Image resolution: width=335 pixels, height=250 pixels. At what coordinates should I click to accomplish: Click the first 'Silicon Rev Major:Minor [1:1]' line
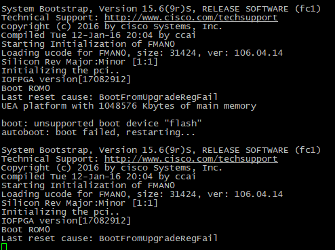click(79, 62)
